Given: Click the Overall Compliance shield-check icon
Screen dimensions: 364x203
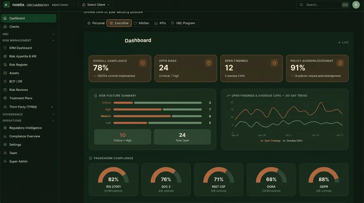Looking at the screenshot, I should coord(143,63).
